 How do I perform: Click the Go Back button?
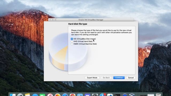pyautogui.click(x=106, y=78)
